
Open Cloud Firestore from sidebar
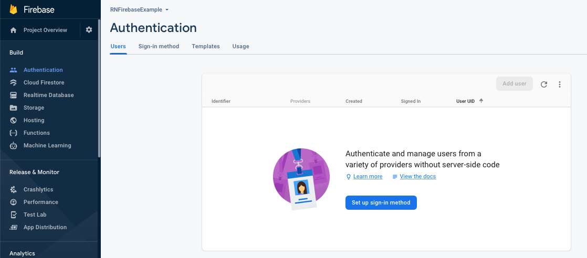click(x=44, y=83)
